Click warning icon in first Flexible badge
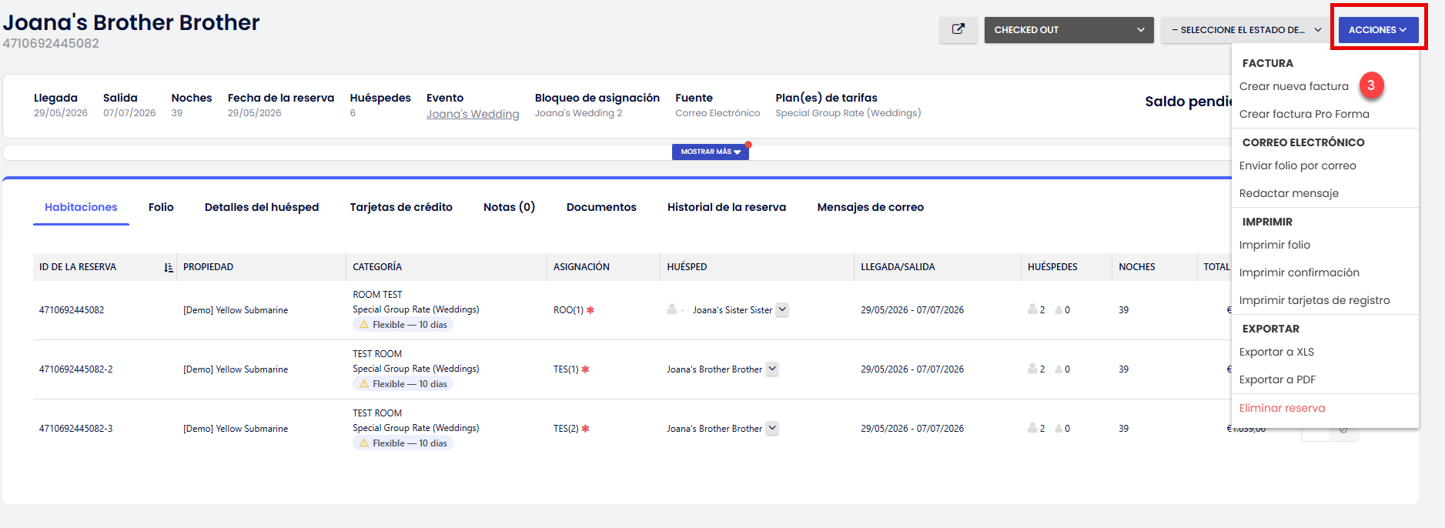 pyautogui.click(x=364, y=325)
